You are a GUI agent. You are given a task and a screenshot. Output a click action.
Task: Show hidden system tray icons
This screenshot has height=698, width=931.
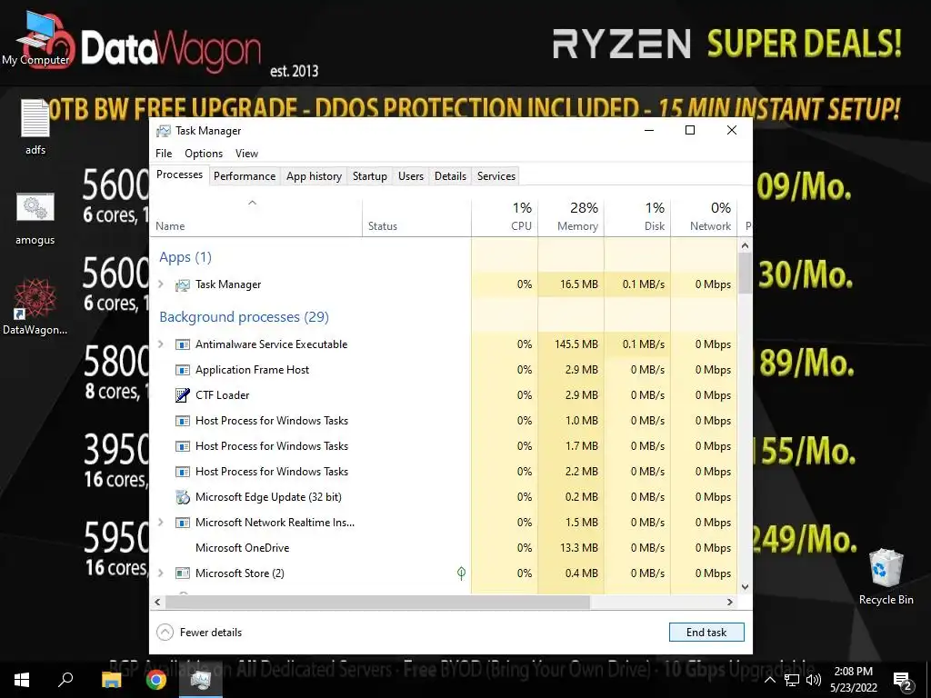769,680
